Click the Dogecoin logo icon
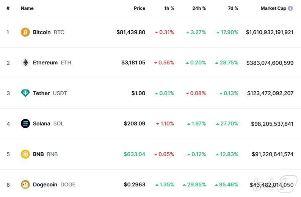The image size is (301, 197). [25, 184]
